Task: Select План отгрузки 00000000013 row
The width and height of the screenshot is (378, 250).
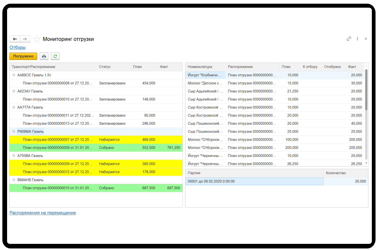Action: pos(96,123)
